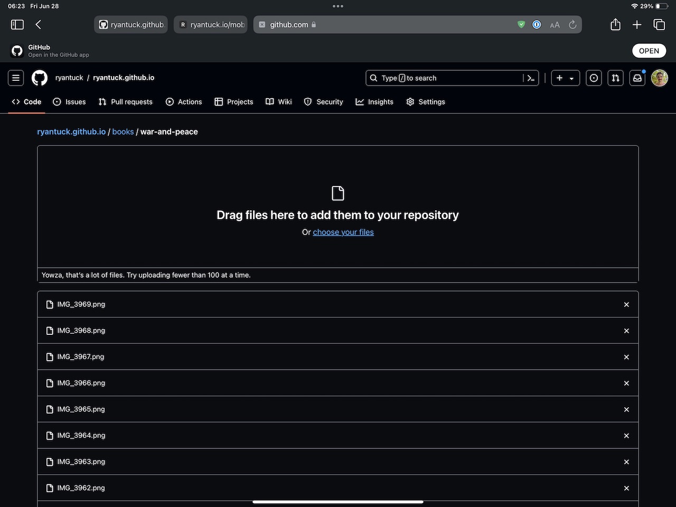Remove IMG_3969.png from upload list
676x507 pixels.
point(626,305)
